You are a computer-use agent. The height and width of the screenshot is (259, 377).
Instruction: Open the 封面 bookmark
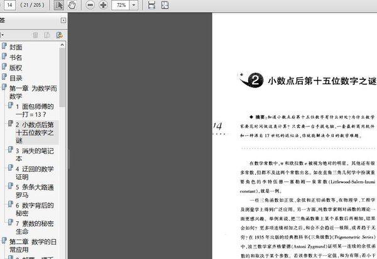click(x=16, y=47)
